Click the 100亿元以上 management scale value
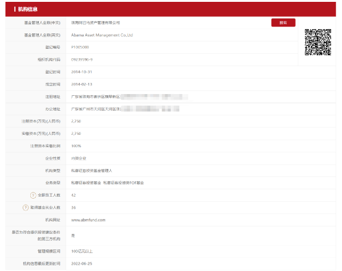Viewport: 342px width, 271px height. point(82,251)
